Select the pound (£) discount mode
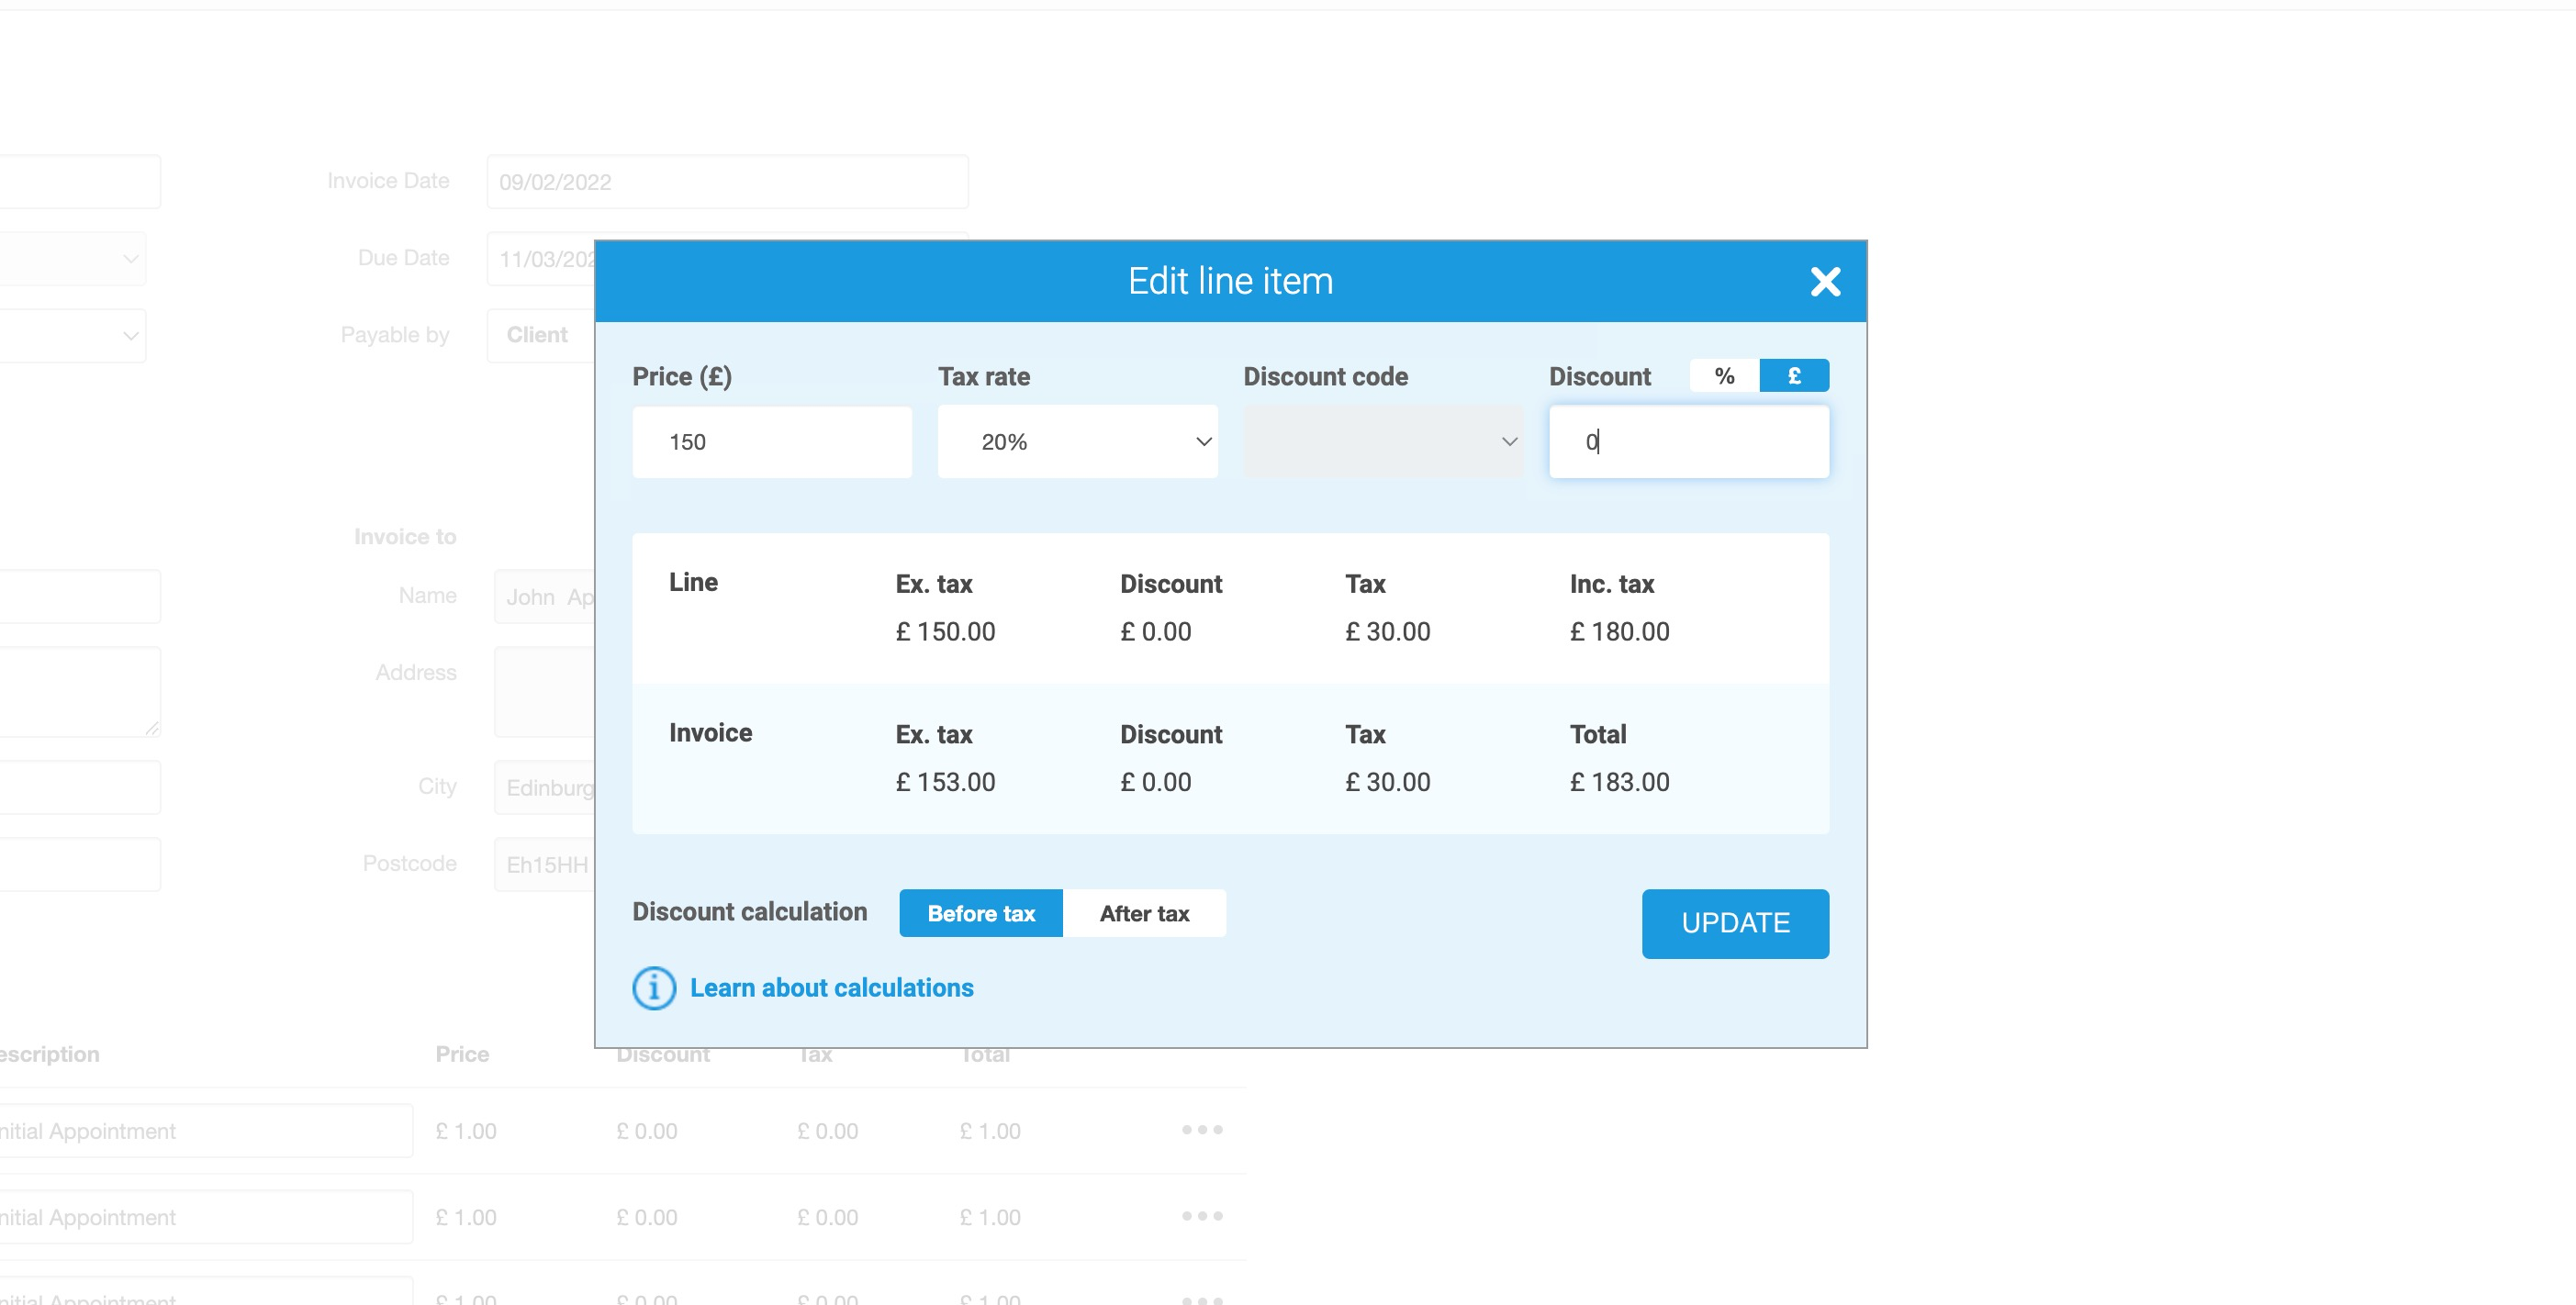 [1793, 375]
